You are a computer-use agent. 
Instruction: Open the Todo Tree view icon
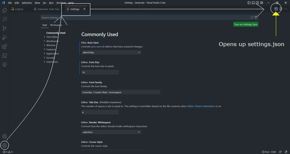[x=4, y=64]
